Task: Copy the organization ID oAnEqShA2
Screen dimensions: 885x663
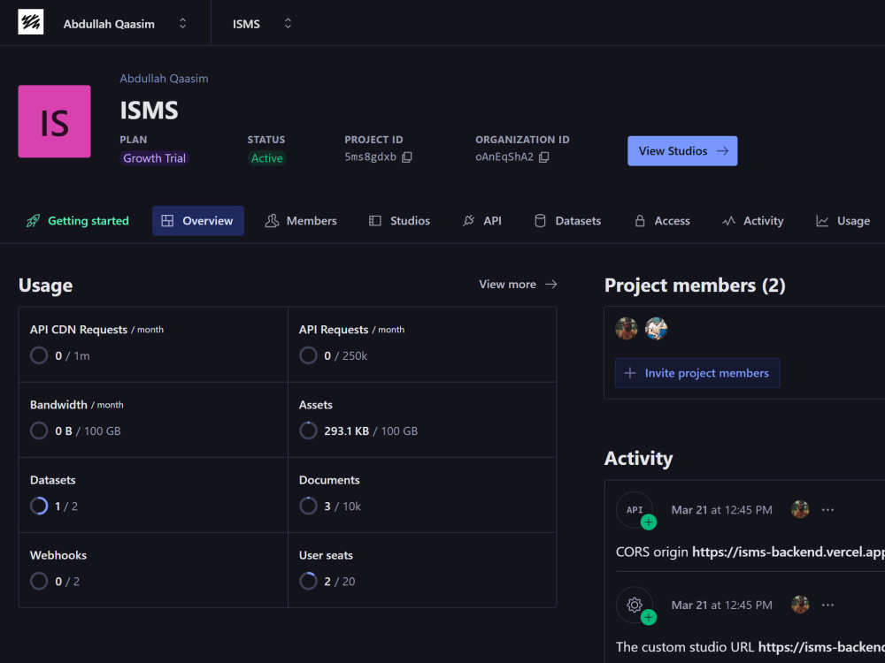Action: [544, 157]
